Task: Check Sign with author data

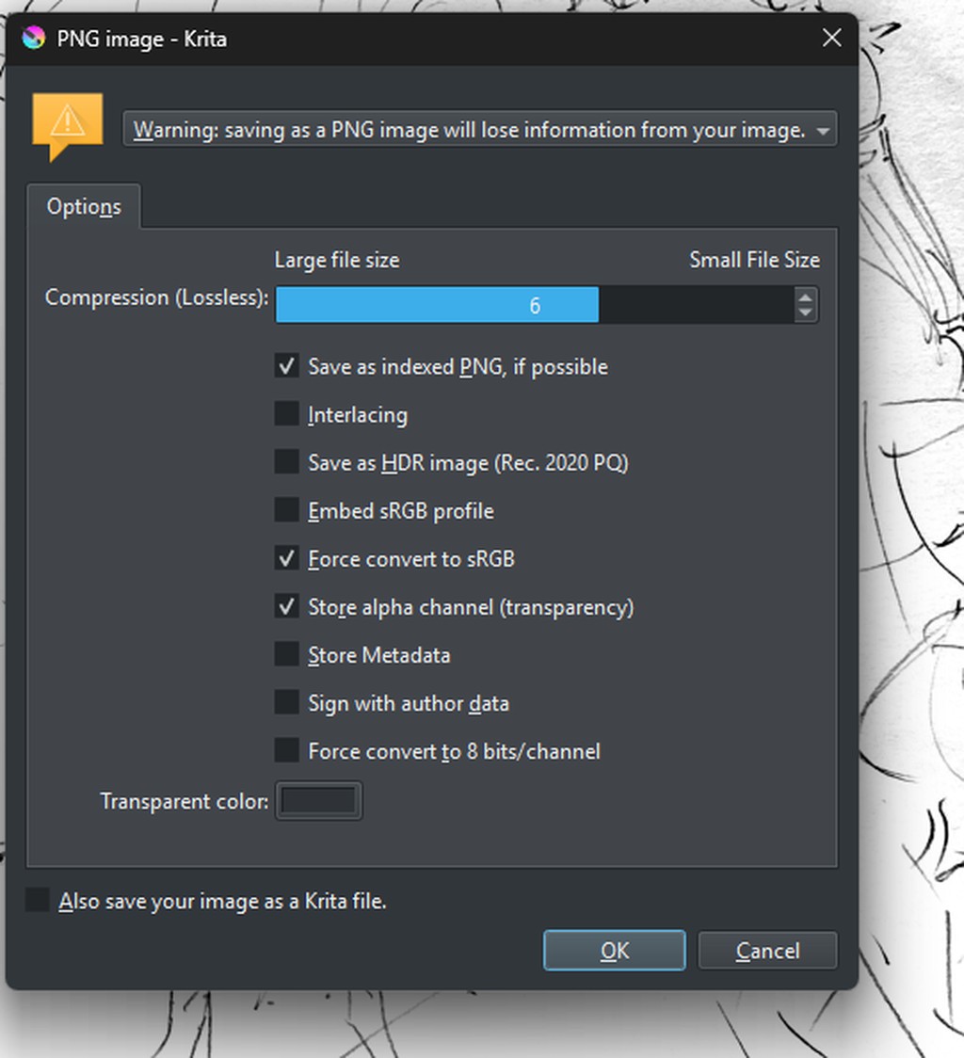Action: (x=287, y=702)
